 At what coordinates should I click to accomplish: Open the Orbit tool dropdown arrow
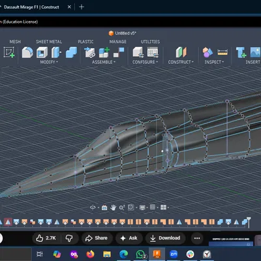point(99,207)
